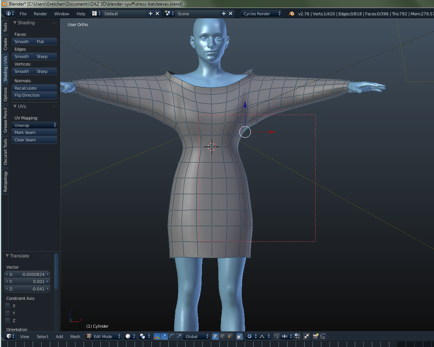Switch to the Retopology sidebar tab
Screen dimensions: 434x347
[x=5, y=181]
